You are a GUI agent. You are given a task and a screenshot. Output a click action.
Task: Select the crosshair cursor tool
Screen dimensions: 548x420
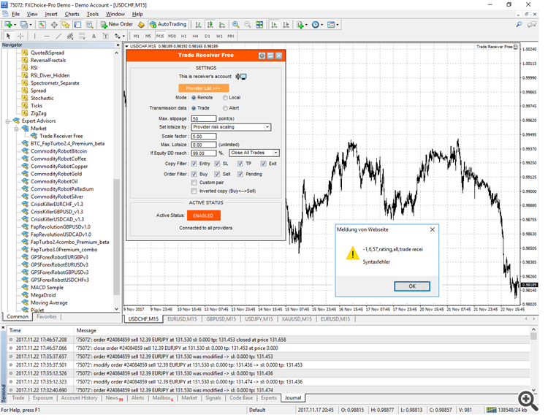click(x=20, y=37)
